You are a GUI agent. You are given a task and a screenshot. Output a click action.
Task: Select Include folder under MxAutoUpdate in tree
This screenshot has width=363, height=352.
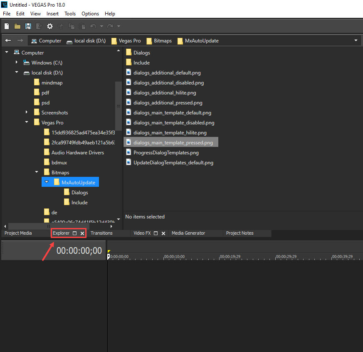[x=76, y=202]
